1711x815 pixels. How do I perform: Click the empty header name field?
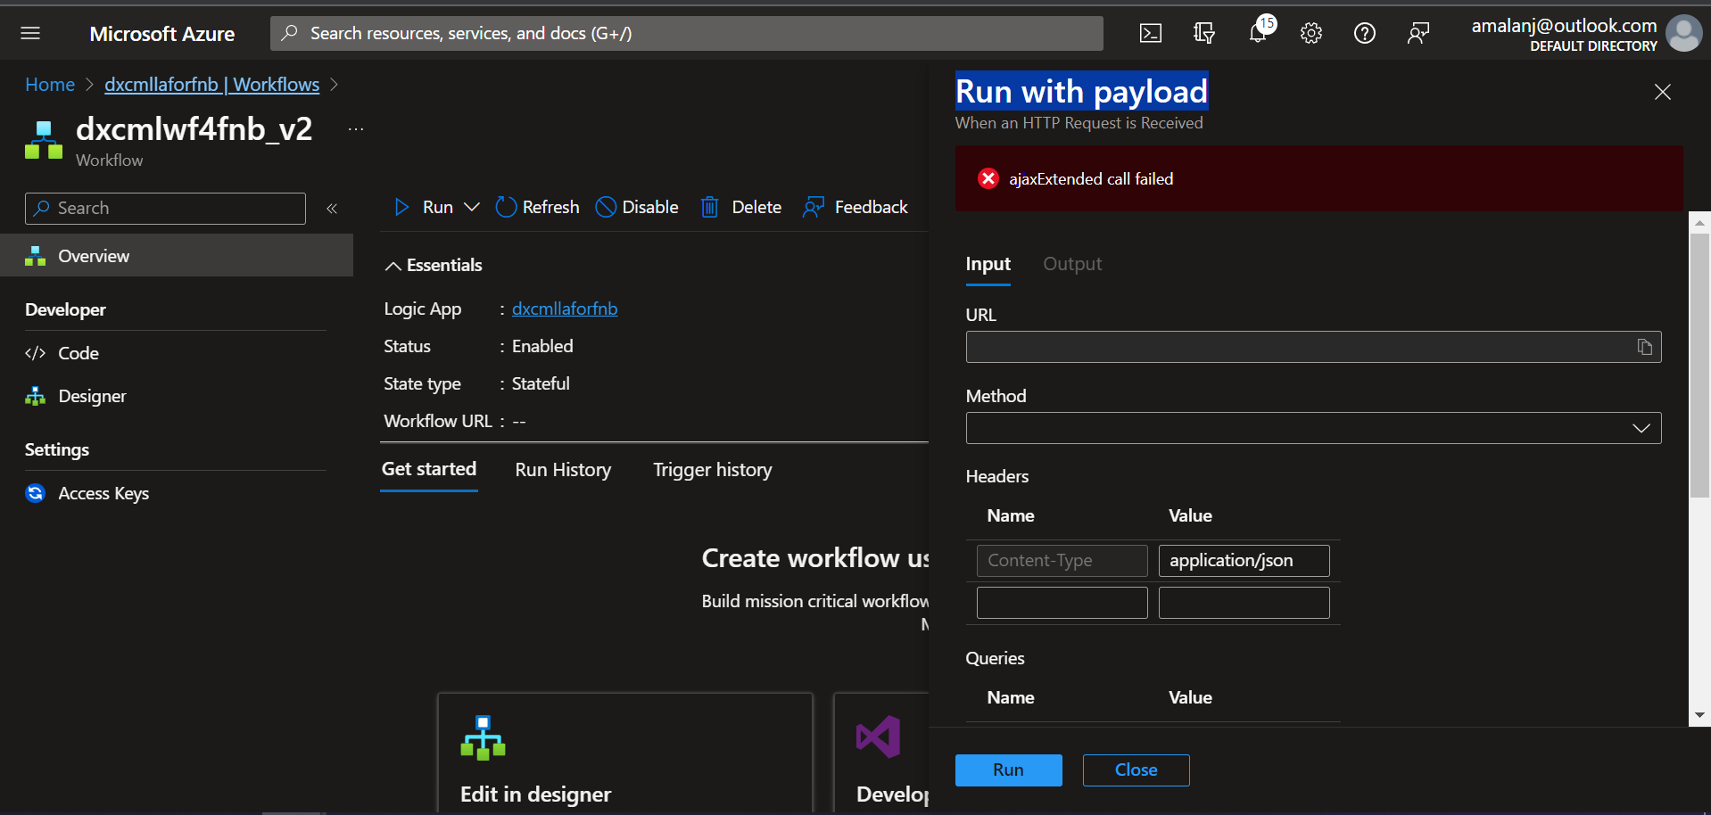point(1062,603)
